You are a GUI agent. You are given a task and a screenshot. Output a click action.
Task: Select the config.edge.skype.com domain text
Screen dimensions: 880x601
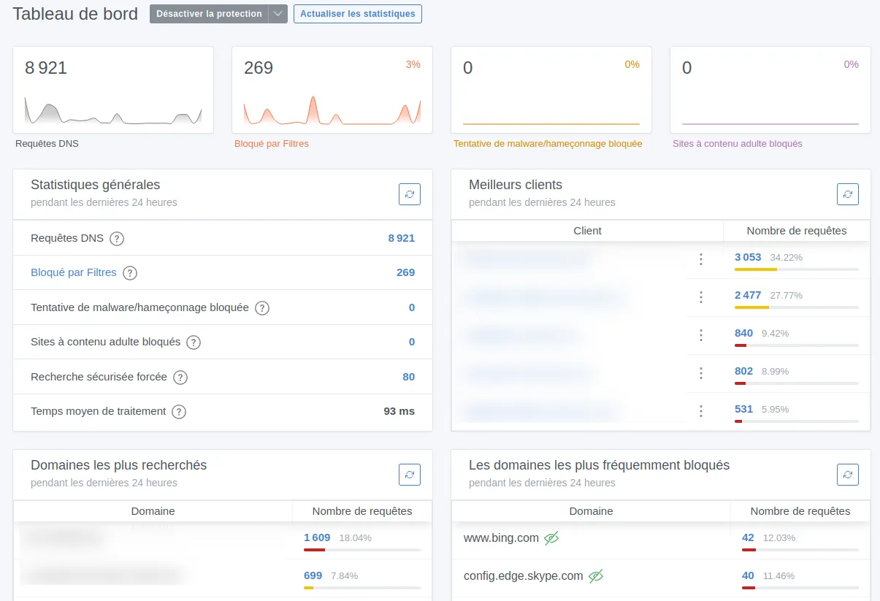524,576
